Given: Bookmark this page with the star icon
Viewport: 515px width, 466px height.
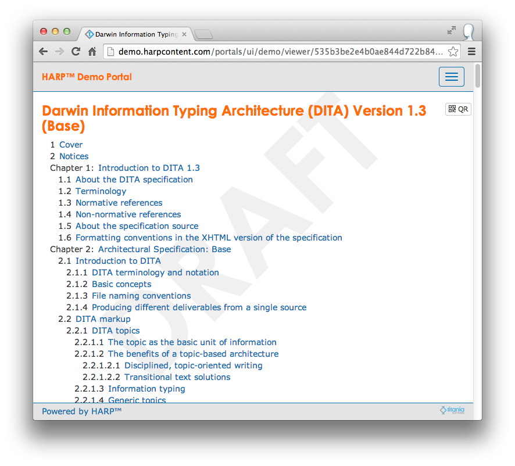Looking at the screenshot, I should [x=453, y=52].
